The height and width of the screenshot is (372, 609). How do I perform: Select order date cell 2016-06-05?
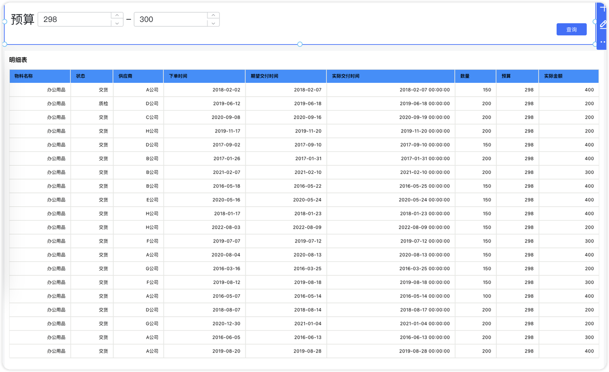205,337
